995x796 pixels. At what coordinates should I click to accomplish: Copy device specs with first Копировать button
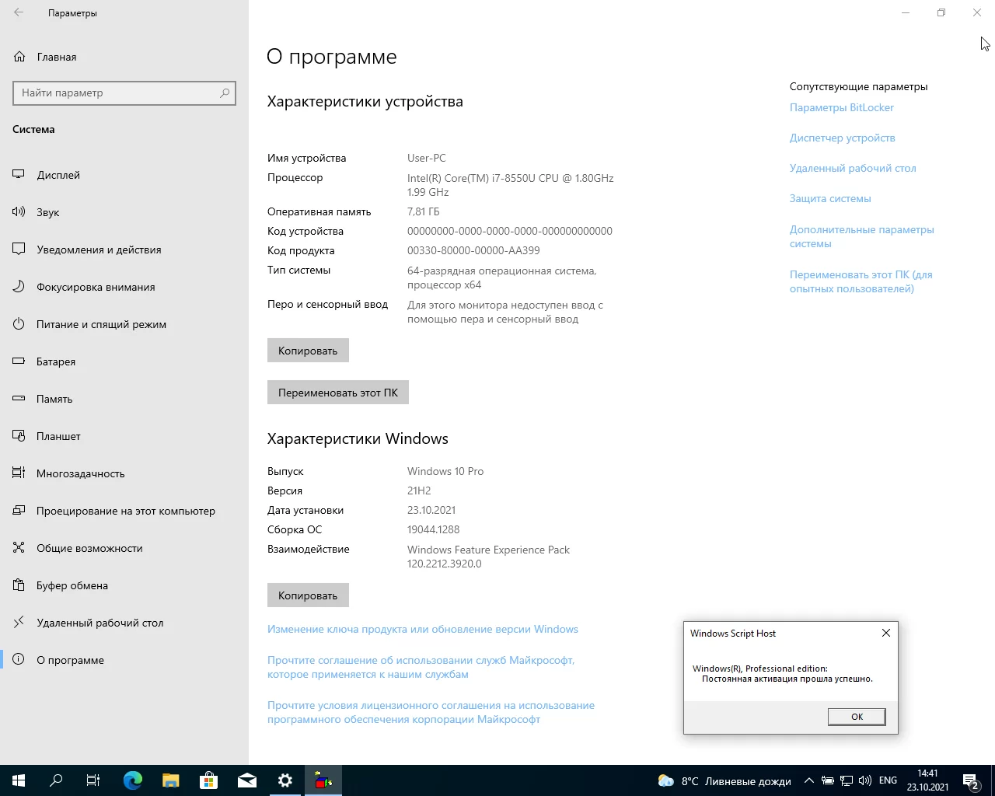tap(308, 351)
